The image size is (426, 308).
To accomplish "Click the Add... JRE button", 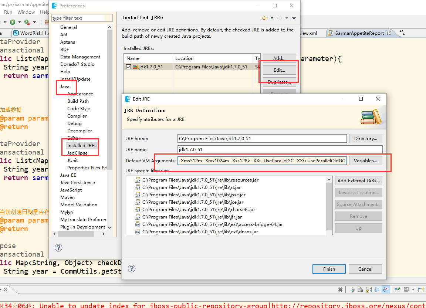I will pos(279,58).
